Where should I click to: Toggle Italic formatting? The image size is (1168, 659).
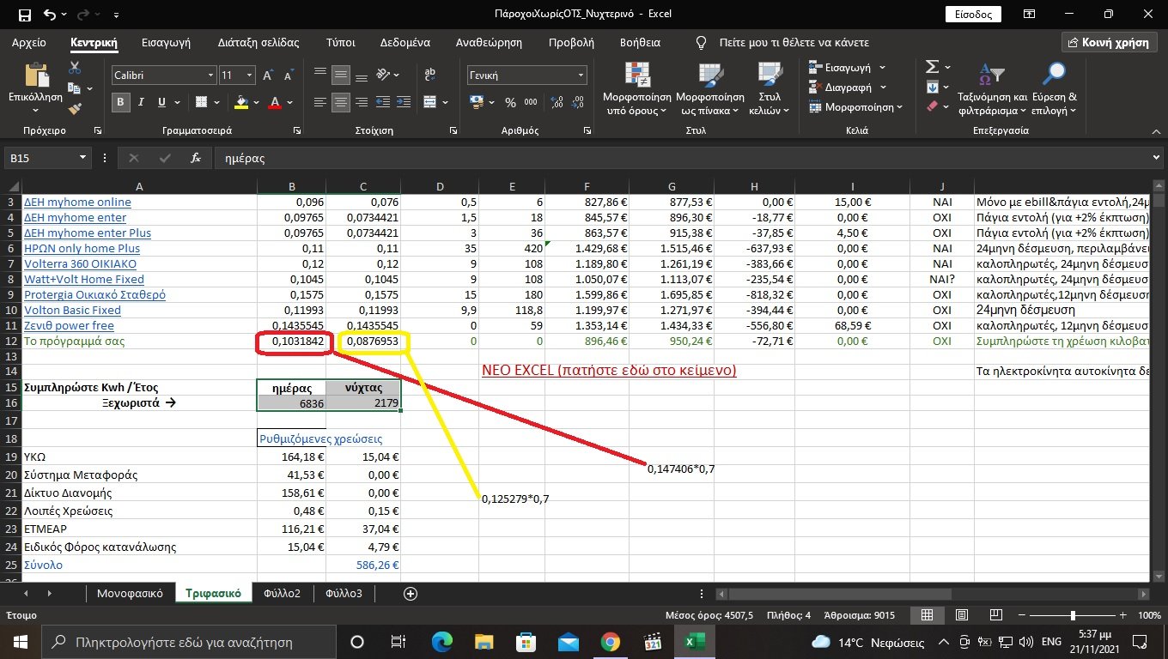[143, 102]
